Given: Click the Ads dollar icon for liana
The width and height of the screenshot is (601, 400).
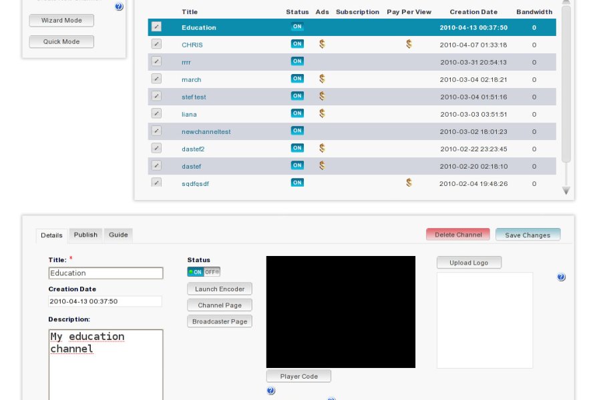Looking at the screenshot, I should pyautogui.click(x=322, y=113).
